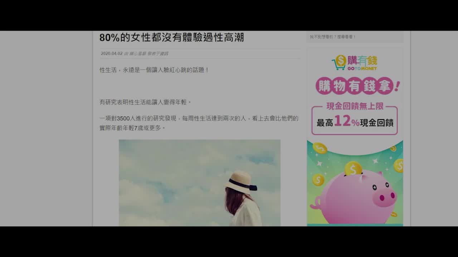Click the dollar-sign coin in the GoYoMoney logo

(341, 60)
